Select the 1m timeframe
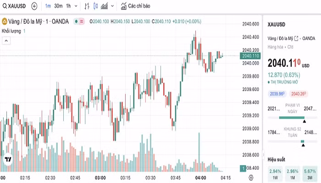Screen dimensions: 321x183 pyautogui.click(x=48, y=6)
